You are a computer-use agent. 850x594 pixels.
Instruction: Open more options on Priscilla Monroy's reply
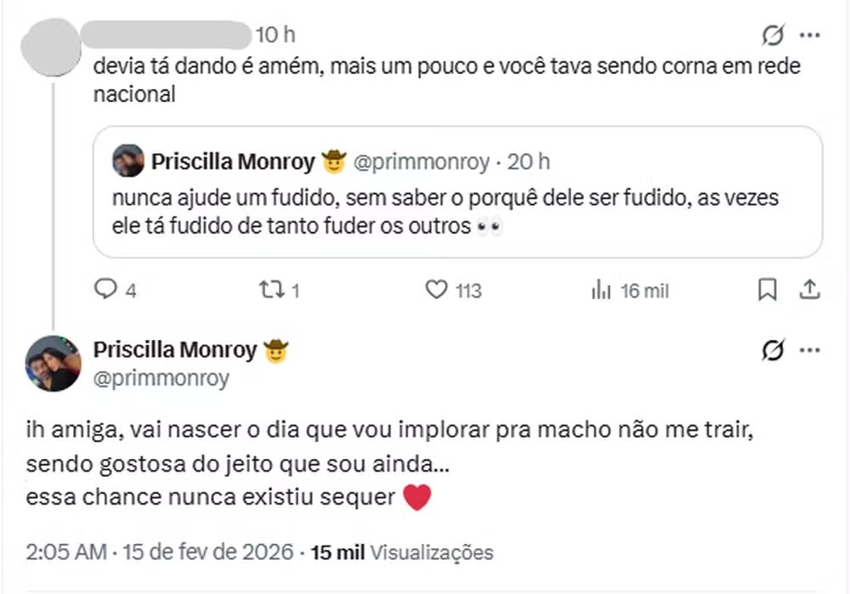(x=810, y=350)
